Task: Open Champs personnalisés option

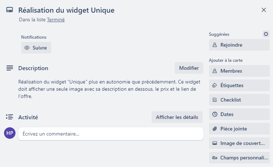Action: pos(239,158)
